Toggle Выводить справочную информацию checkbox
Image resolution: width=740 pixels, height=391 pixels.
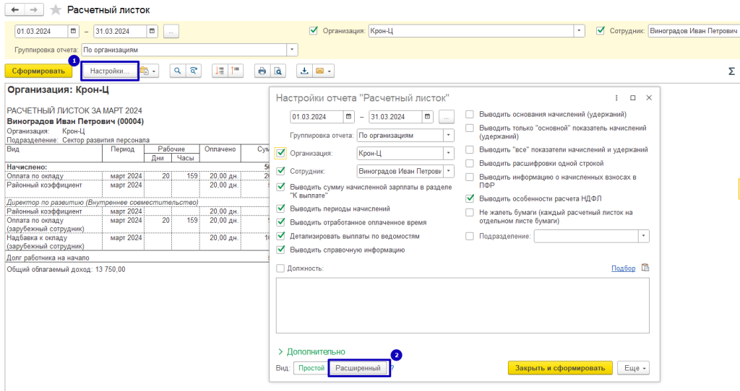(281, 249)
